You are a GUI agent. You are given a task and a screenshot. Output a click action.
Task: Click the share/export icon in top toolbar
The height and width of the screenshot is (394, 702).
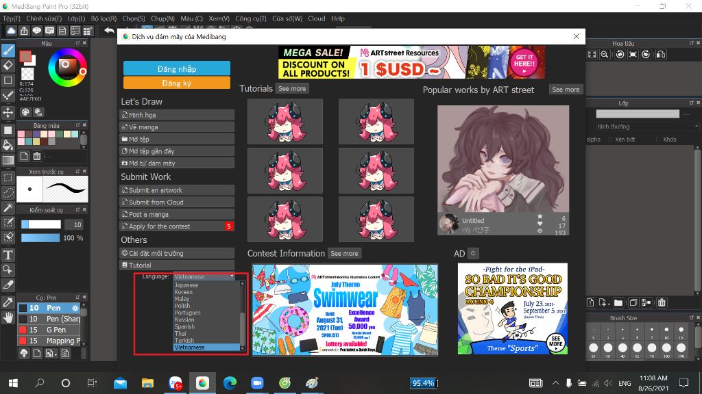point(24,31)
